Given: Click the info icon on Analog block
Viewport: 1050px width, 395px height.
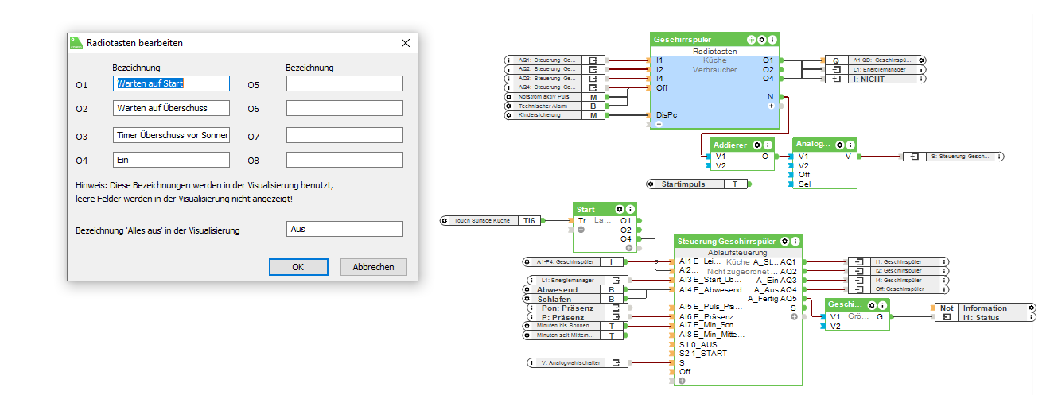Looking at the screenshot, I should click(850, 145).
